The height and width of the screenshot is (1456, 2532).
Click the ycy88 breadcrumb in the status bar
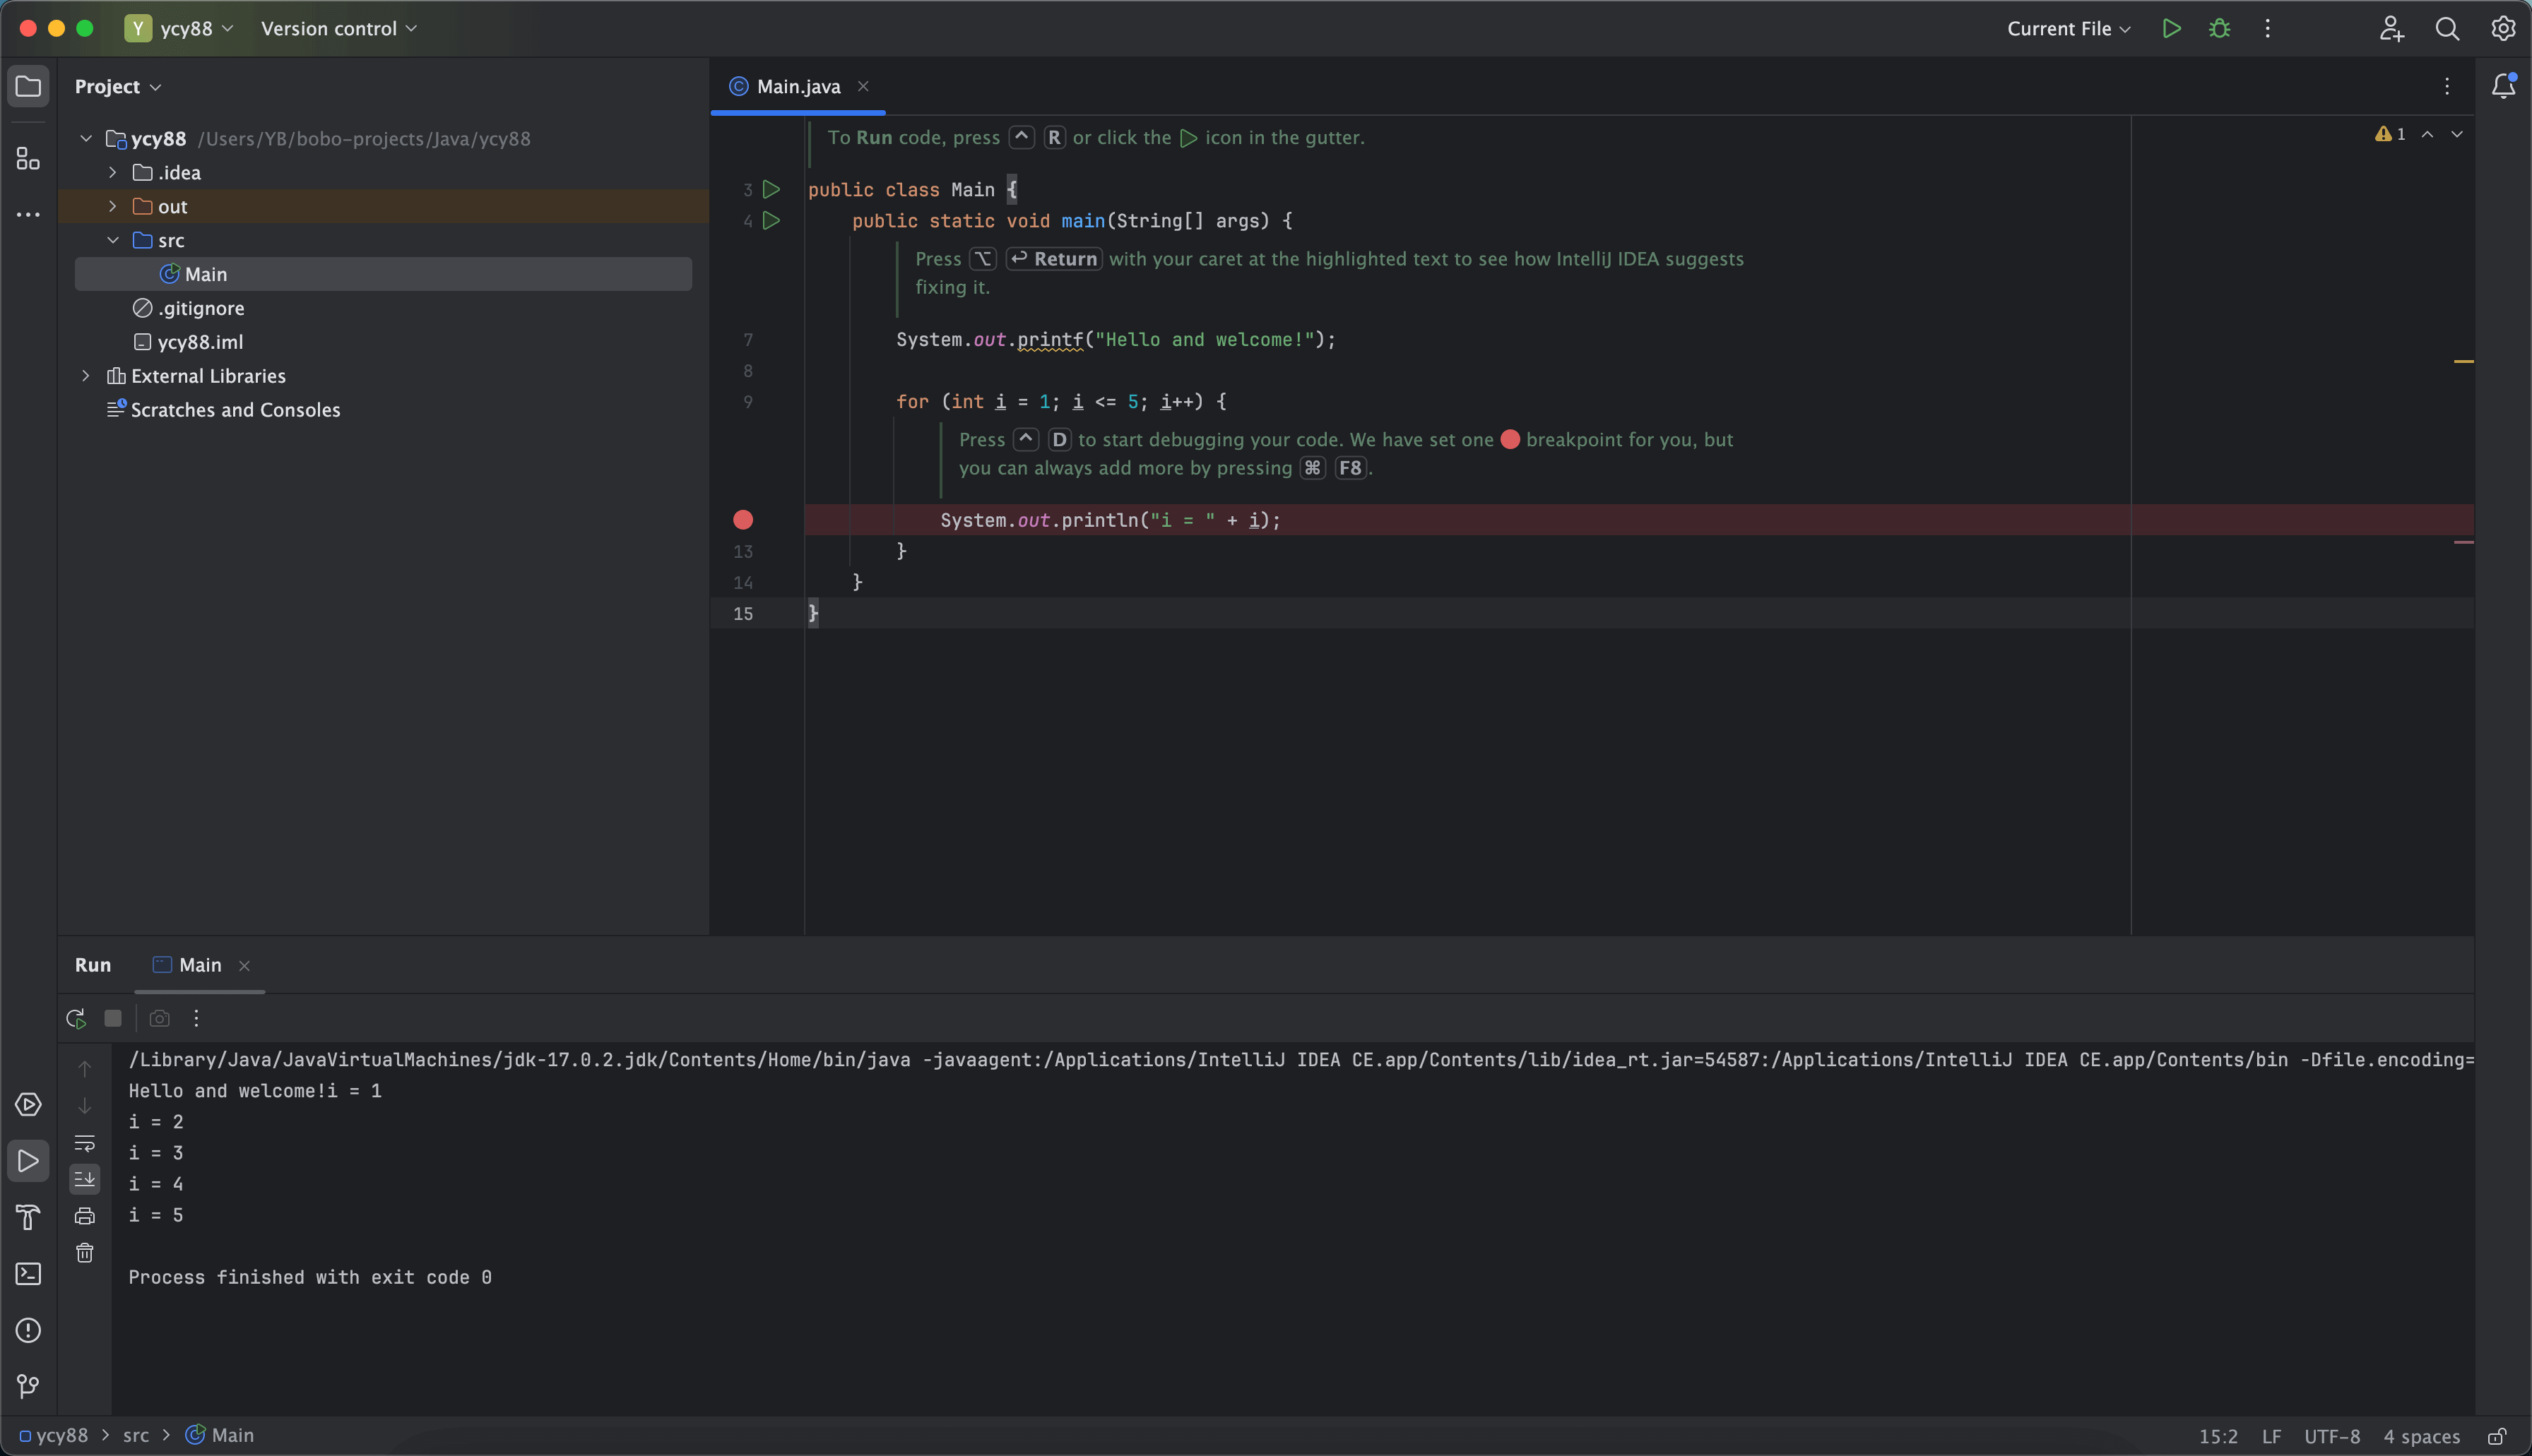pos(54,1436)
